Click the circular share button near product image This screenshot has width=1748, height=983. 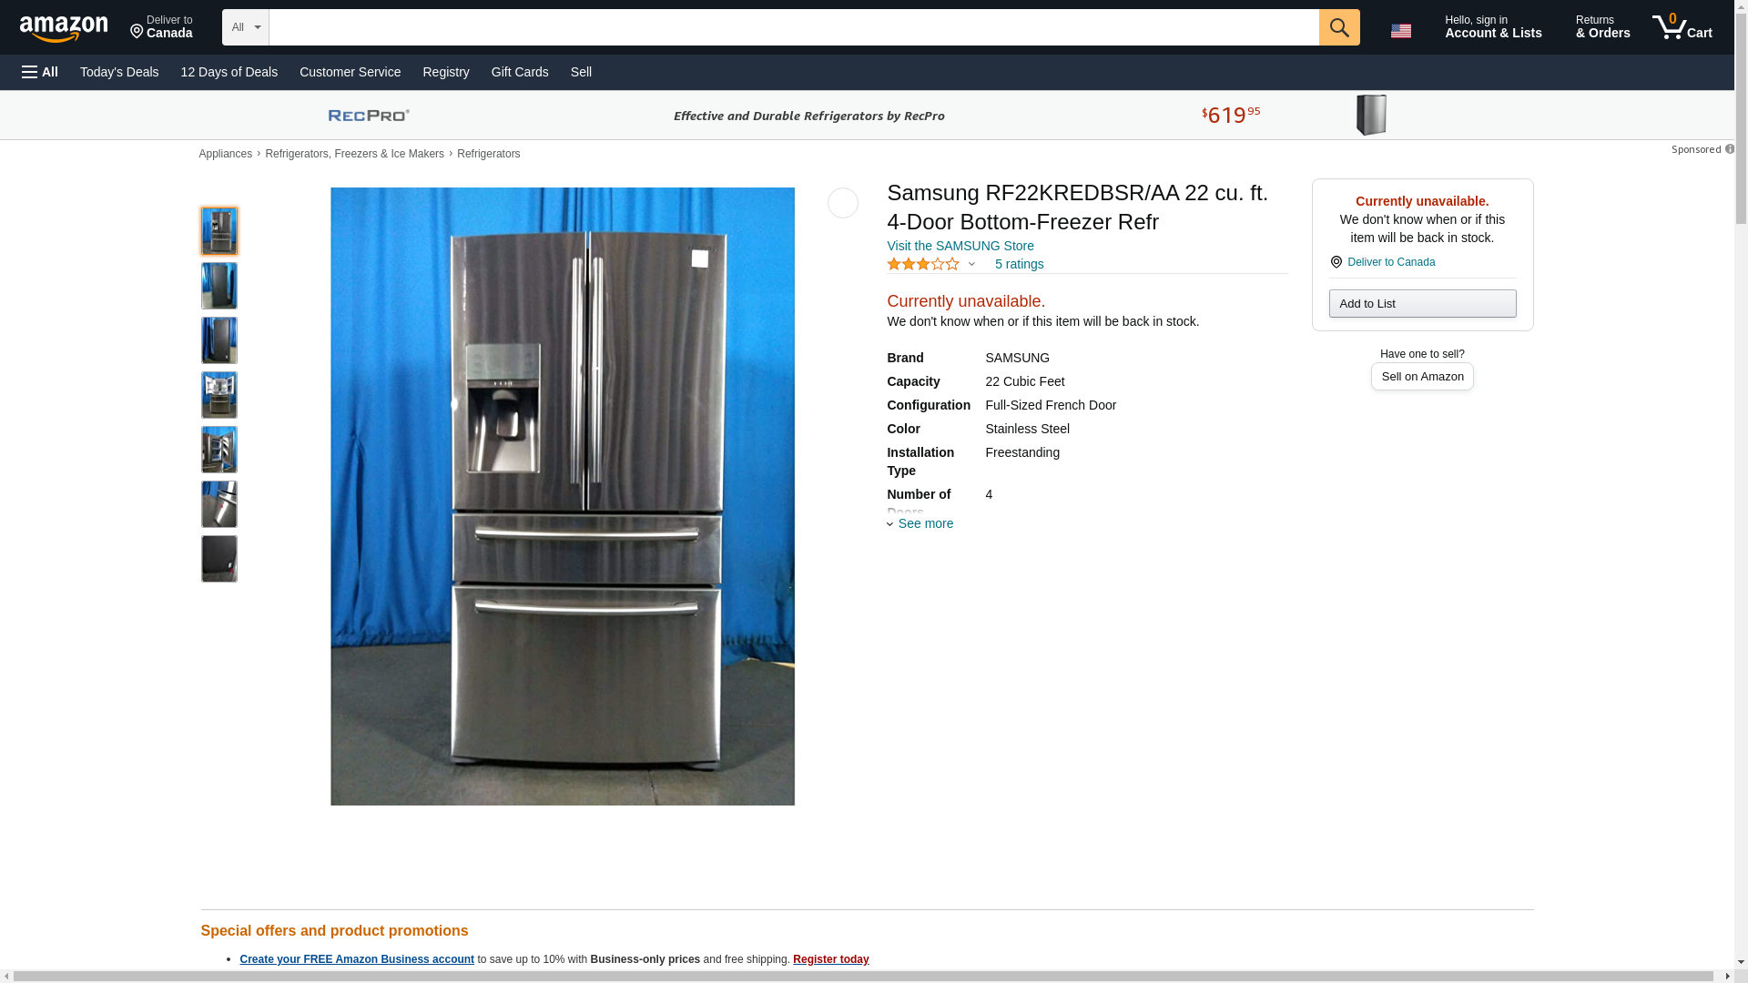coord(842,203)
